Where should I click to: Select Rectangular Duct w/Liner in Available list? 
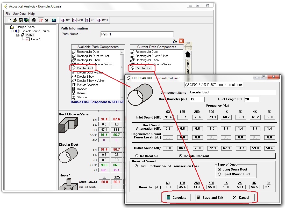coord(93,56)
